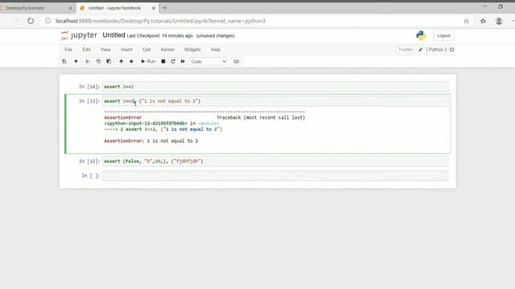Image resolution: width=515 pixels, height=289 pixels.
Task: Open the View menu
Action: click(105, 50)
